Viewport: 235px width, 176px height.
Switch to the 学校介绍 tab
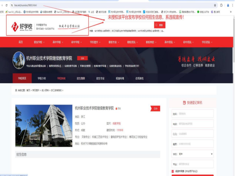coord(42,78)
